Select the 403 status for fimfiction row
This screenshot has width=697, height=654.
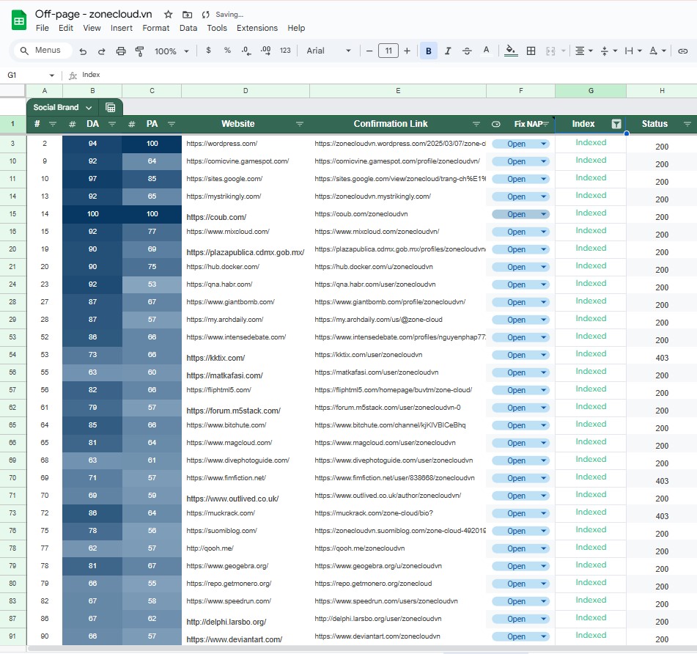pyautogui.click(x=662, y=481)
